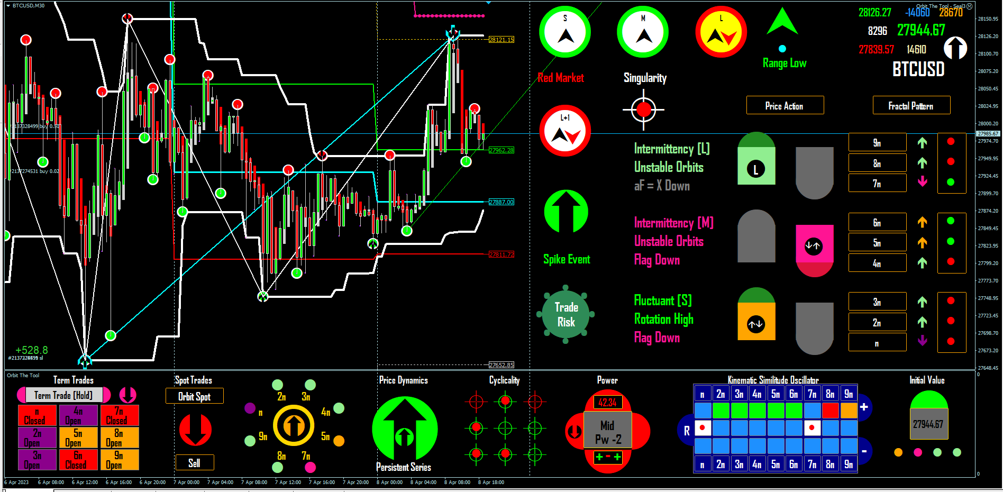This screenshot has width=1003, height=492.
Task: Click the pink dot under Initial Value
Action: tap(918, 452)
